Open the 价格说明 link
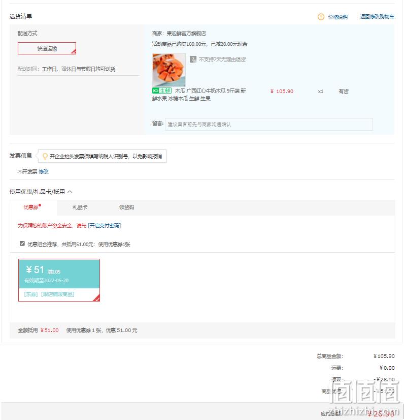This screenshot has width=404, height=420. [x=338, y=17]
